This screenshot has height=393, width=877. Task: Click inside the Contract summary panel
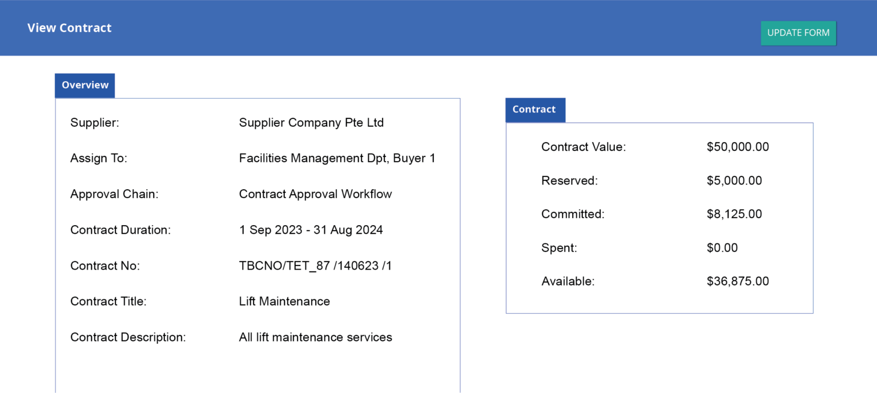tap(659, 217)
